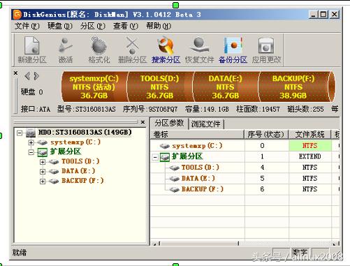Click the systemxp drive icon in partition table

pos(165,146)
